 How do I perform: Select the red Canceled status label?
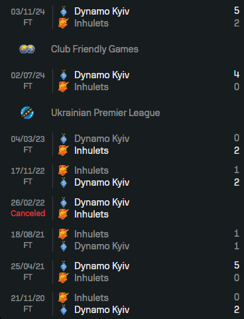pyautogui.click(x=28, y=214)
